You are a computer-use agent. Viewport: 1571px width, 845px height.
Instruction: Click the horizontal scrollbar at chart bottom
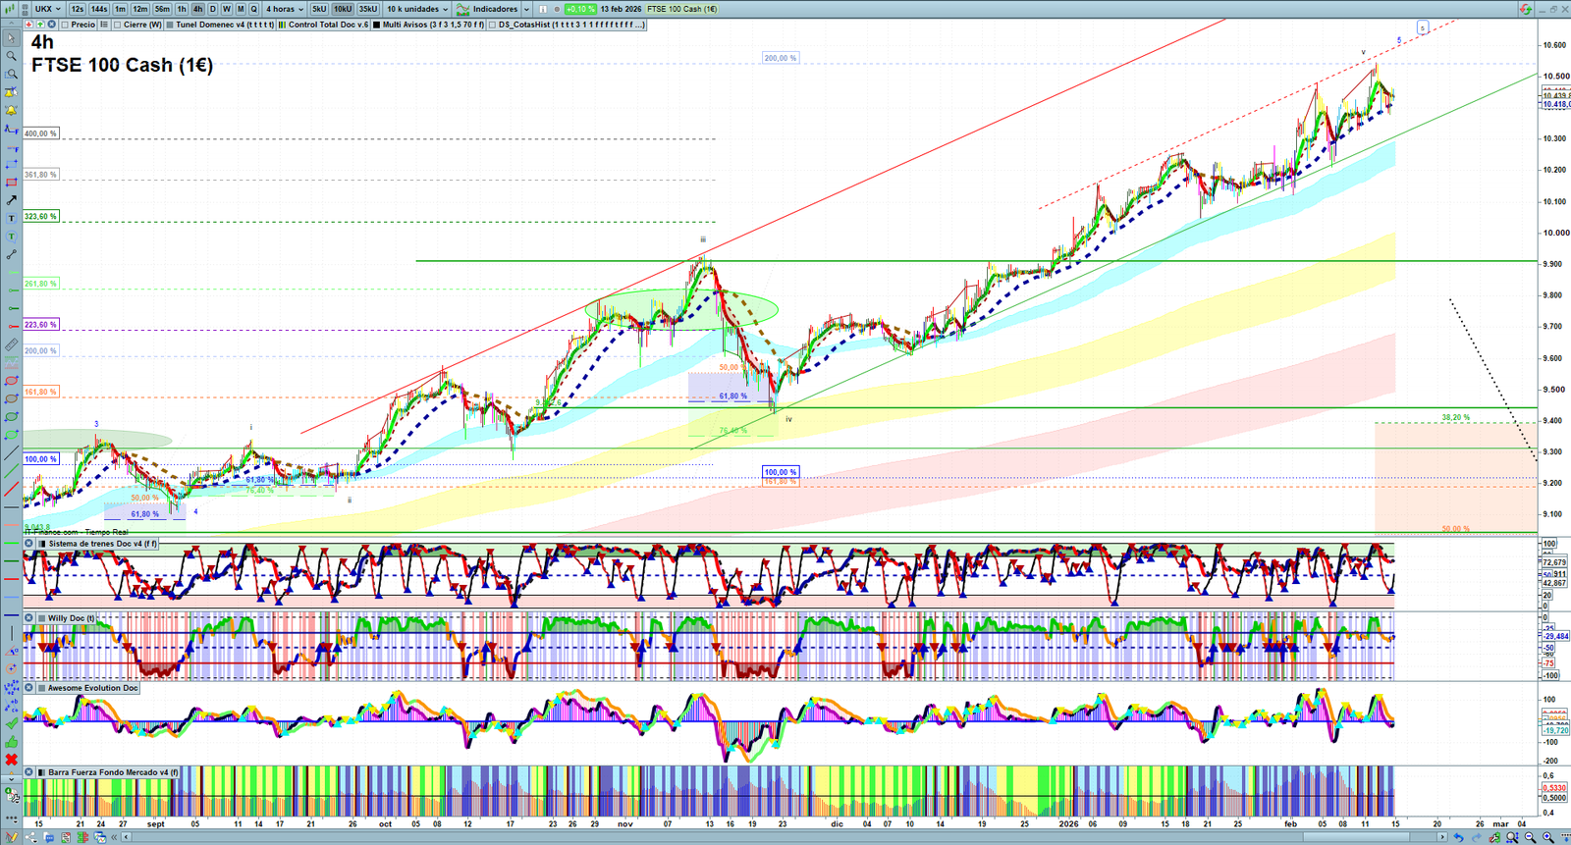(785, 837)
